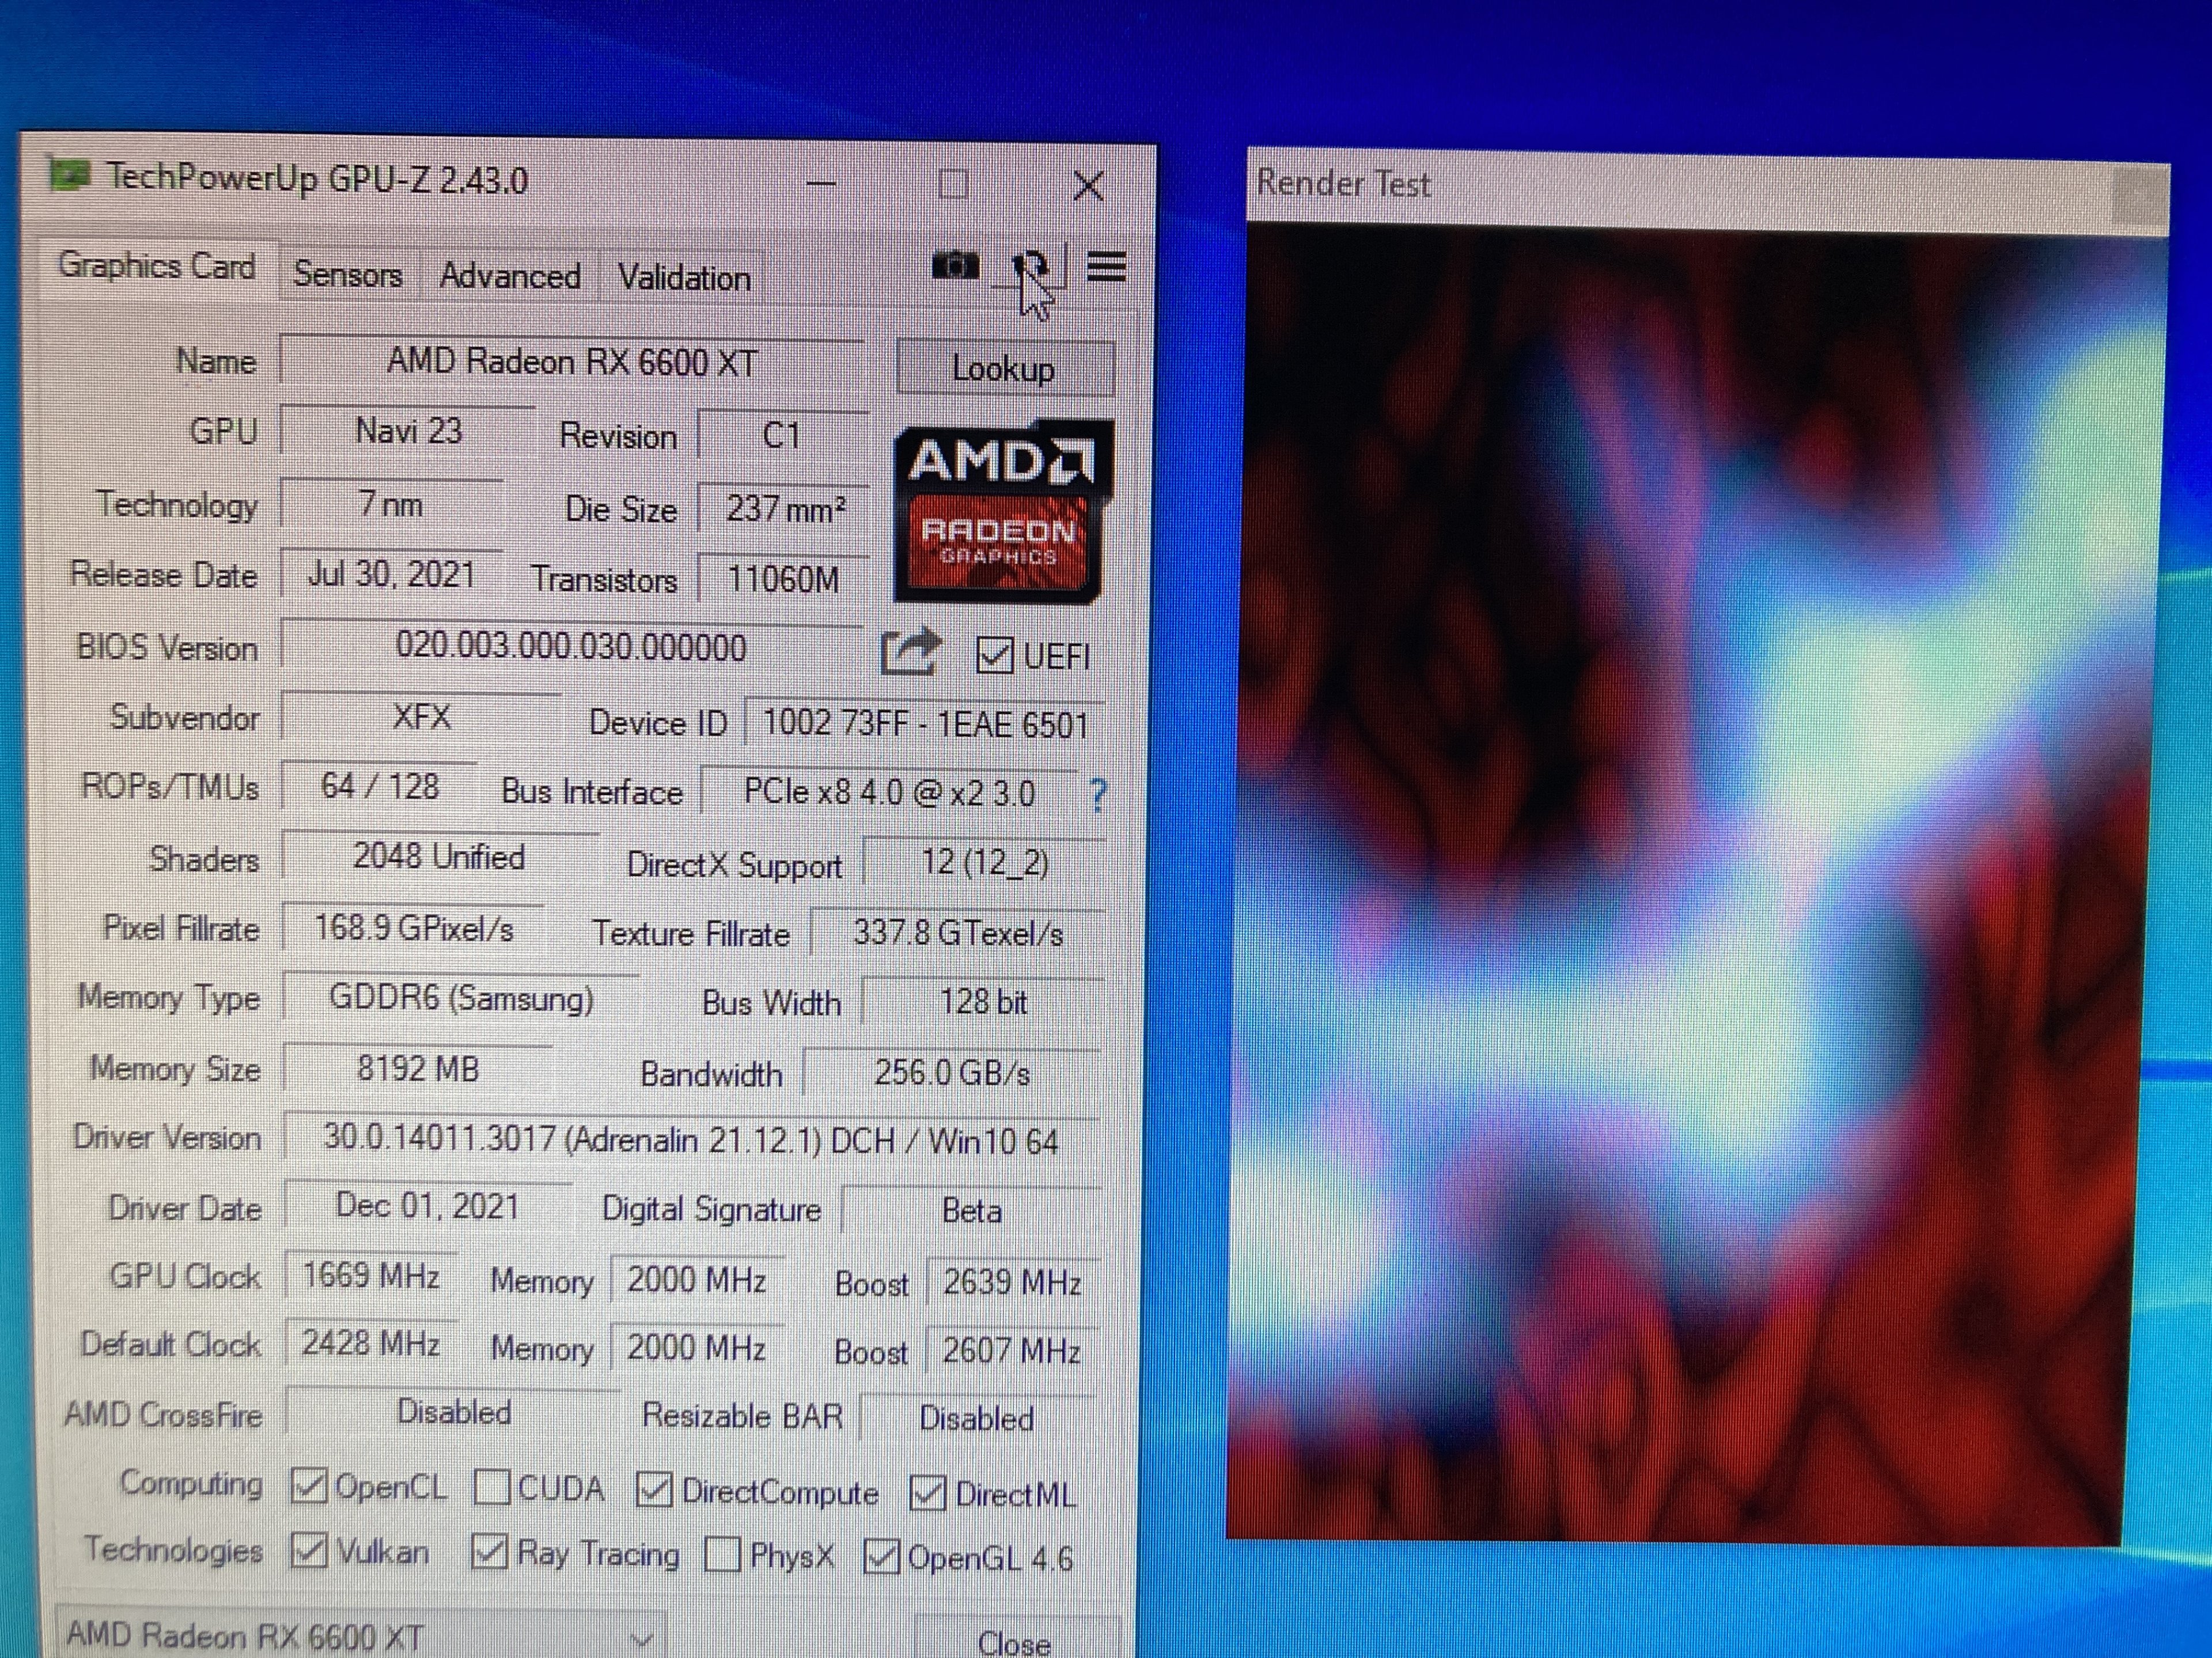Toggle the CUDA checkbox
2212x1658 pixels.
coord(491,1487)
